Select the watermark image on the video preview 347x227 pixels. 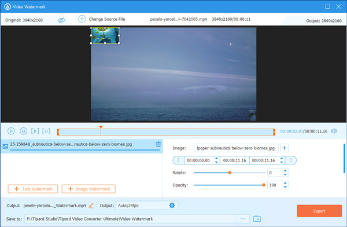tap(105, 35)
